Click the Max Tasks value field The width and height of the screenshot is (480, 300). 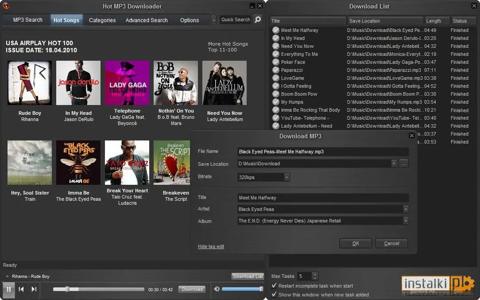click(304, 276)
